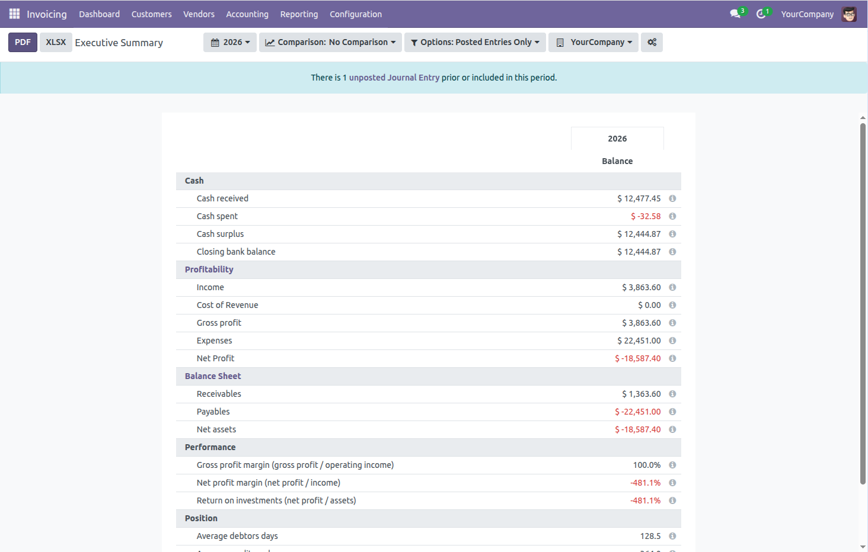Viewport: 868px width, 552px height.
Task: Expand the YourCompany journal selector dropdown
Action: coord(593,42)
